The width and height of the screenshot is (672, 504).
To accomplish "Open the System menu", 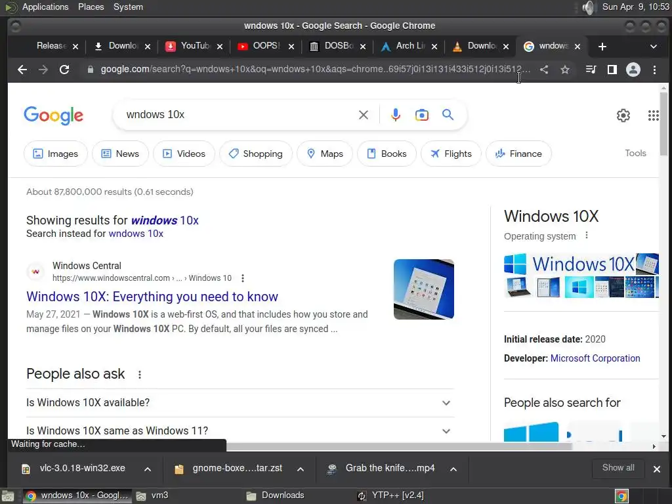I will (x=128, y=7).
